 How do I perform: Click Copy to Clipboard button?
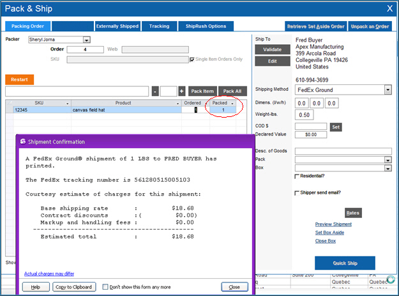click(x=72, y=287)
